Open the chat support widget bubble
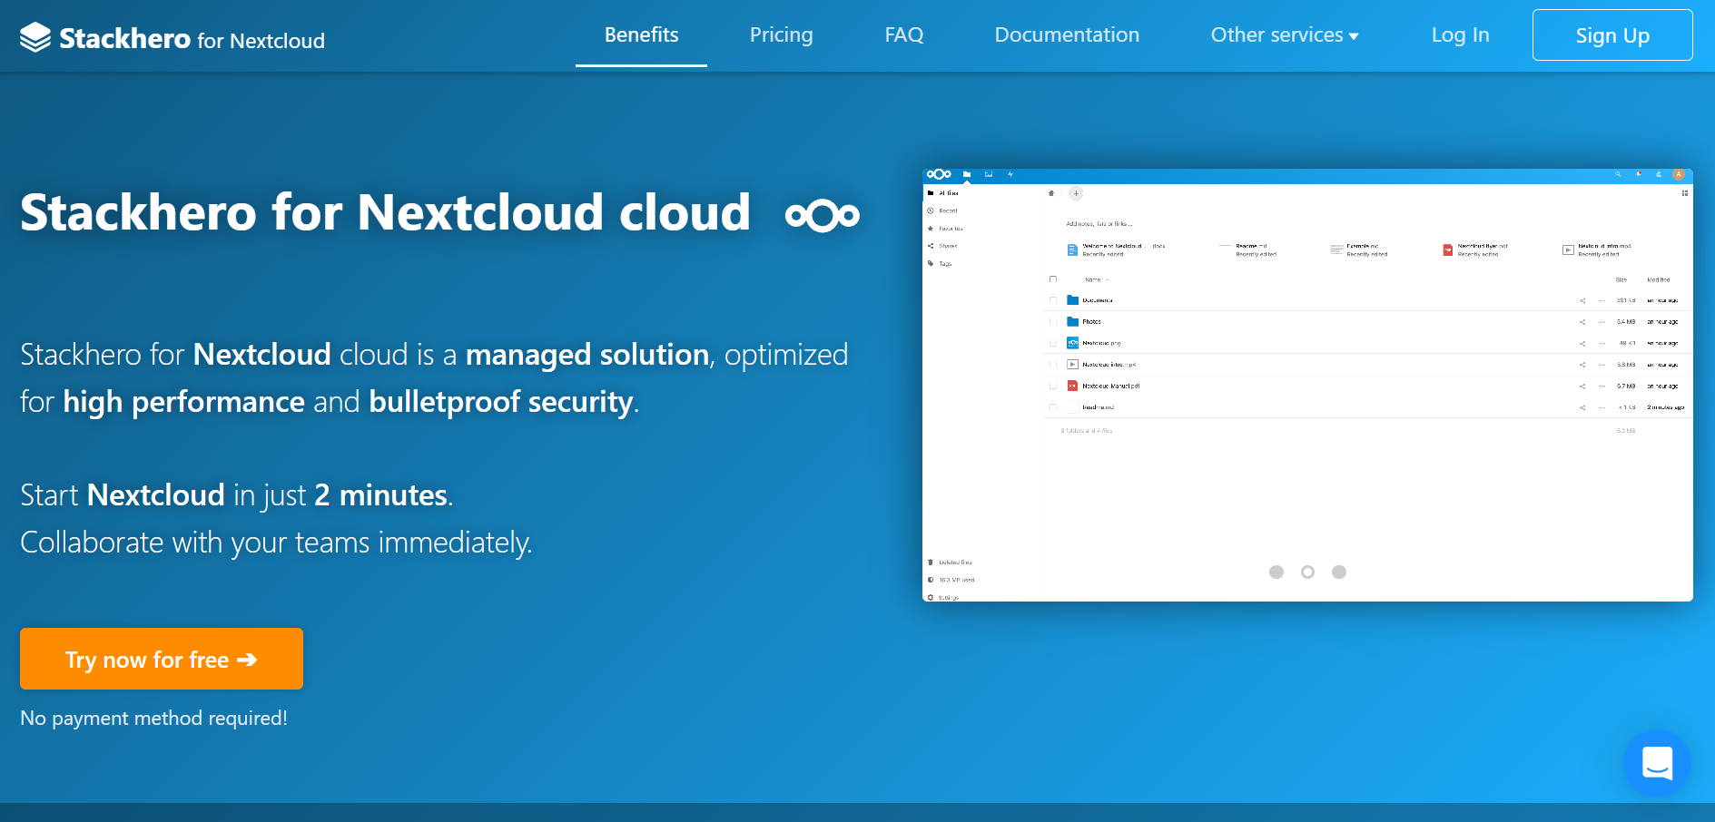1715x822 pixels. 1657,763
